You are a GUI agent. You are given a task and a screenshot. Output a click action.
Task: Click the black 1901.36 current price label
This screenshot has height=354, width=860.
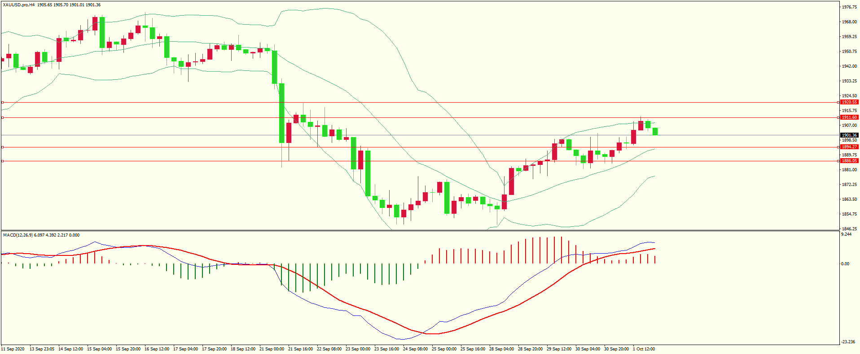click(849, 135)
